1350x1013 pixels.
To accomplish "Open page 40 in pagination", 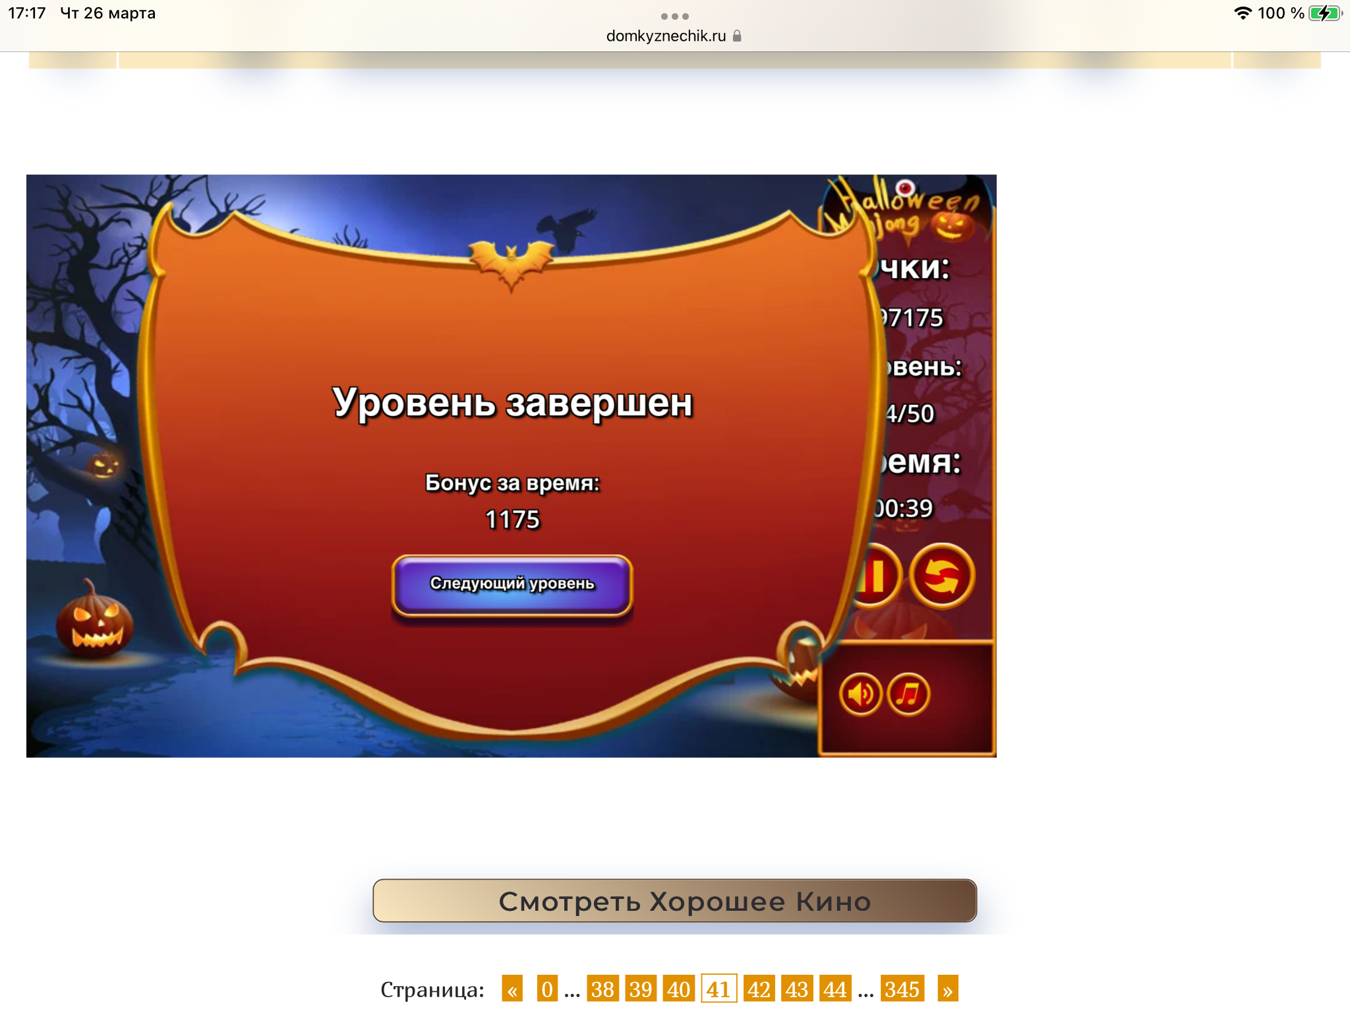I will (678, 989).
